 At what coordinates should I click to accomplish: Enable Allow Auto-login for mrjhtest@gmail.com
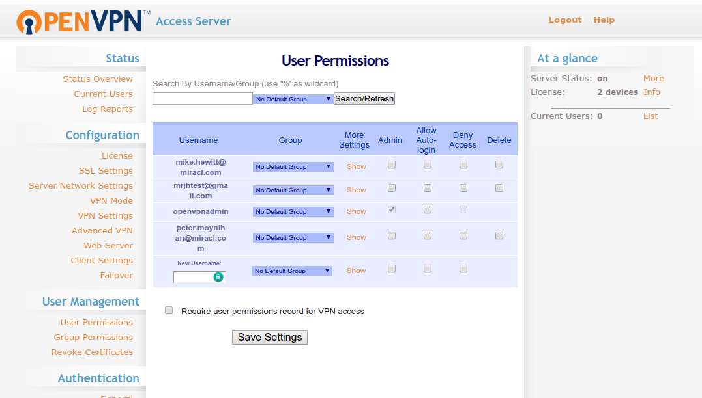coord(428,188)
